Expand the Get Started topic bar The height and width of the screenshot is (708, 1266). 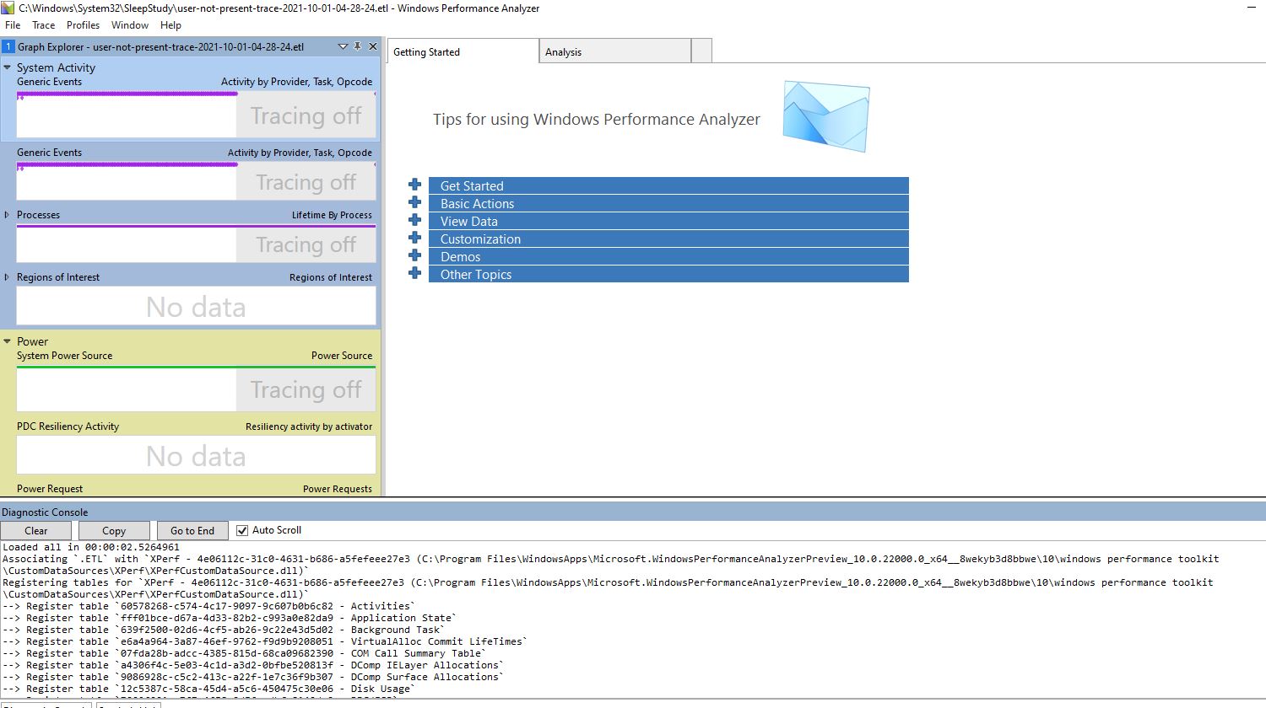[668, 185]
